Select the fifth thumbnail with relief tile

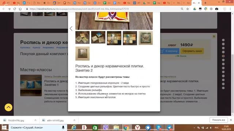coord(146,38)
